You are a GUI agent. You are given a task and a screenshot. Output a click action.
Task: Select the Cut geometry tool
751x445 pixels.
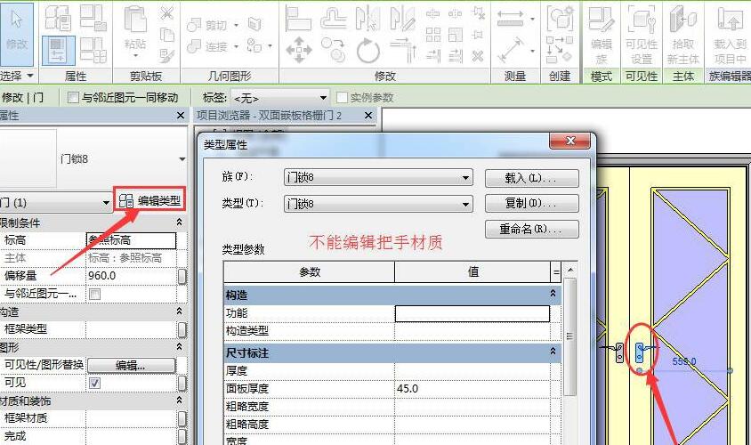point(207,25)
